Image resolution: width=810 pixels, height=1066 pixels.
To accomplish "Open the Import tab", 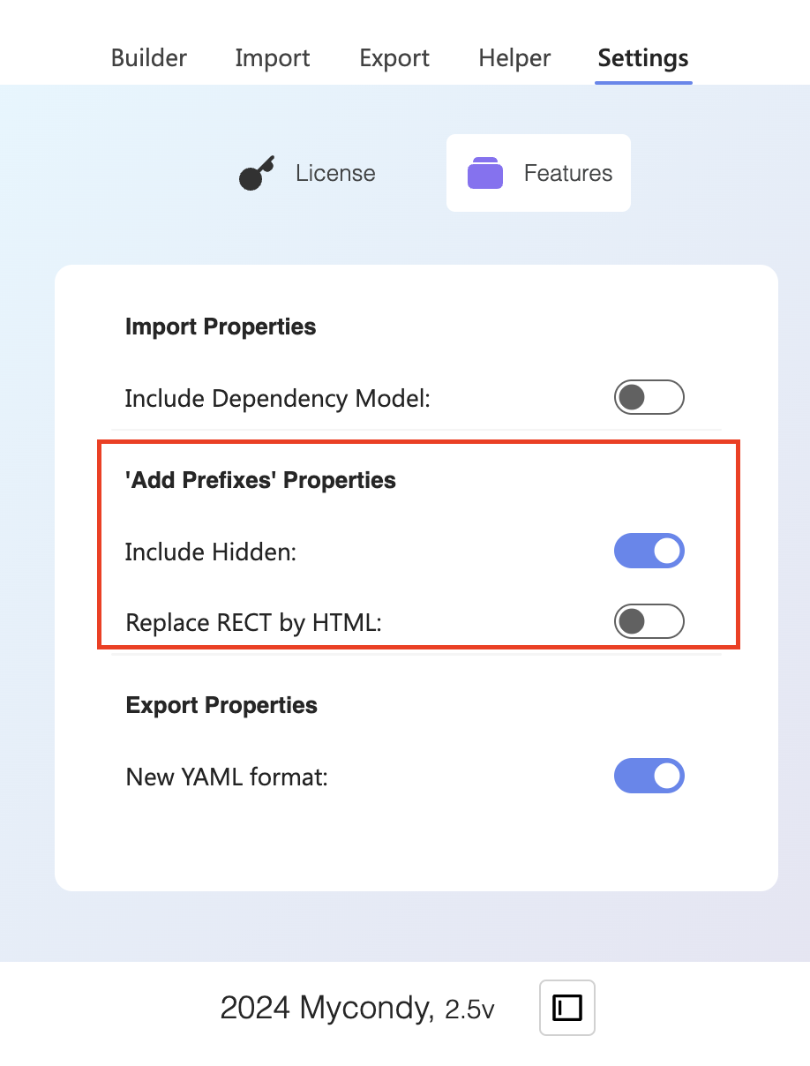I will tap(273, 58).
